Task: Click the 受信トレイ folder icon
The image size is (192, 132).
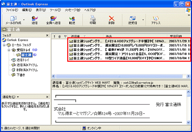Action: coord(14,50)
